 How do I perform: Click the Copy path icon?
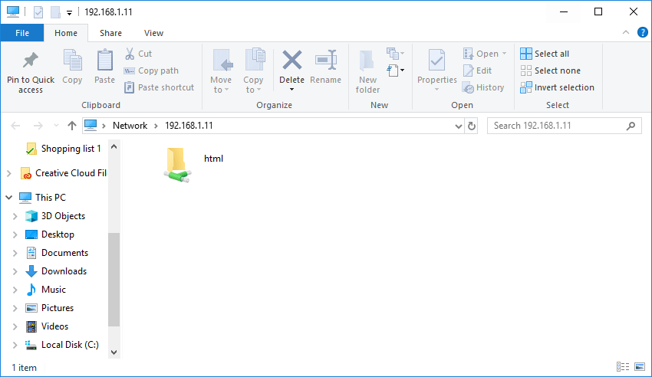click(x=130, y=71)
